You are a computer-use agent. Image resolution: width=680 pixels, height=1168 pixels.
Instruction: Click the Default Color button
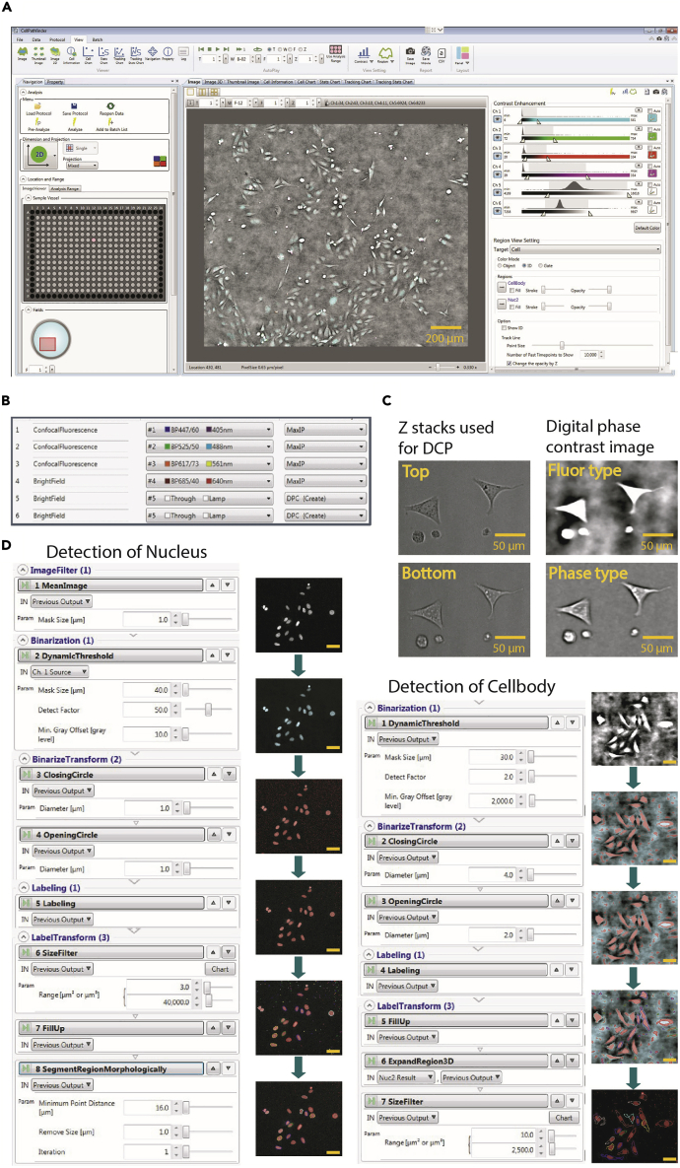point(646,227)
